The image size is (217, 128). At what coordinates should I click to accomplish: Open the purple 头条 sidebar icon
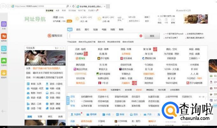[4, 24]
